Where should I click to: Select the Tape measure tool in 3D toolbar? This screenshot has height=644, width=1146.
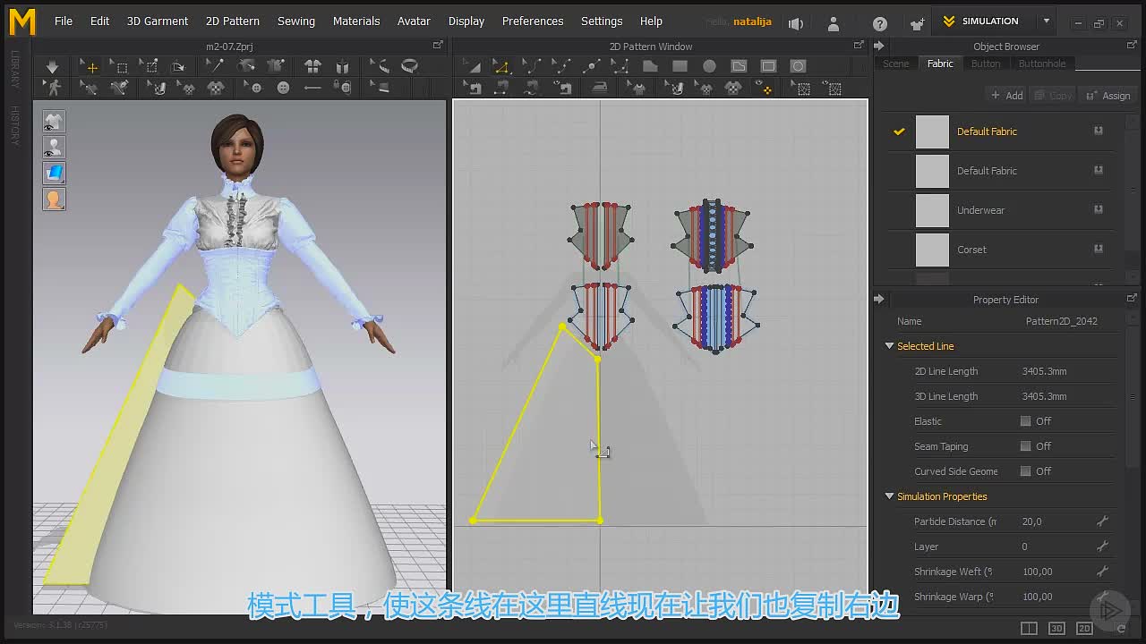point(409,66)
